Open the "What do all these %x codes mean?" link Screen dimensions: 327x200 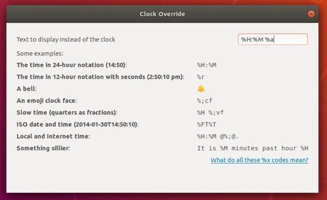tap(259, 160)
